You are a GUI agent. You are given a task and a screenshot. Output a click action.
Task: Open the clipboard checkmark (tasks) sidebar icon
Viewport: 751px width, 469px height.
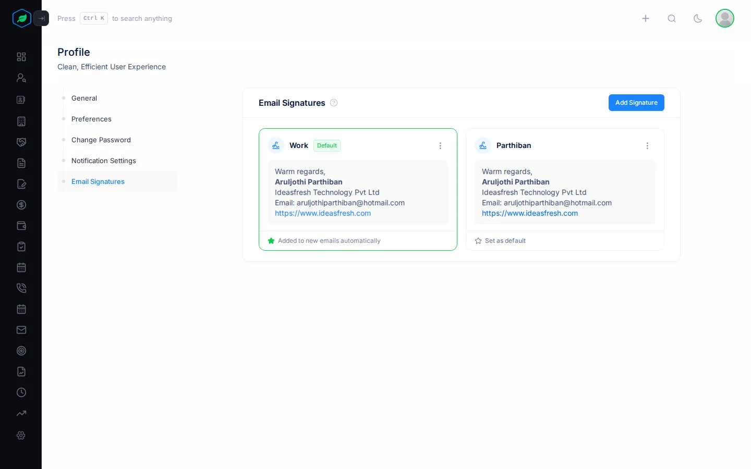coord(21,246)
